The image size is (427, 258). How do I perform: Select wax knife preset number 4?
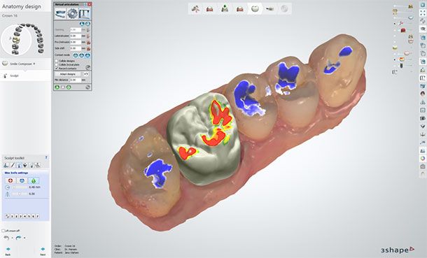tap(24, 217)
